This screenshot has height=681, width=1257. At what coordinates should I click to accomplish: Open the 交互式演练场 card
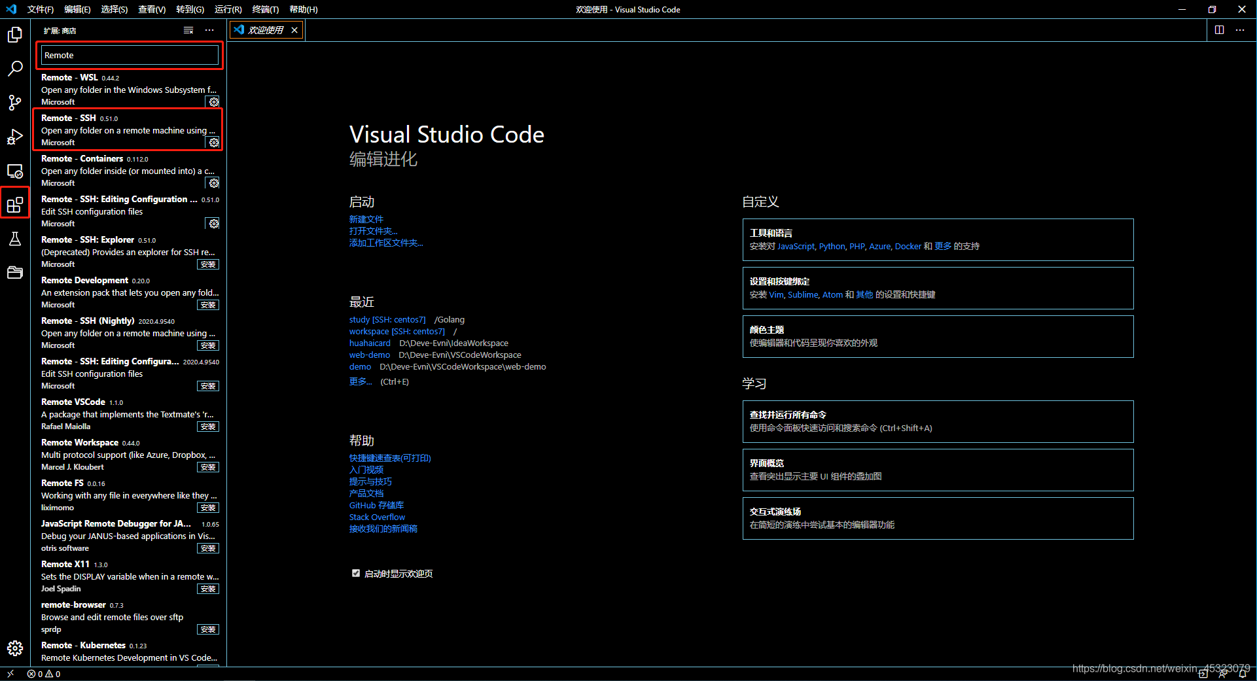click(938, 518)
